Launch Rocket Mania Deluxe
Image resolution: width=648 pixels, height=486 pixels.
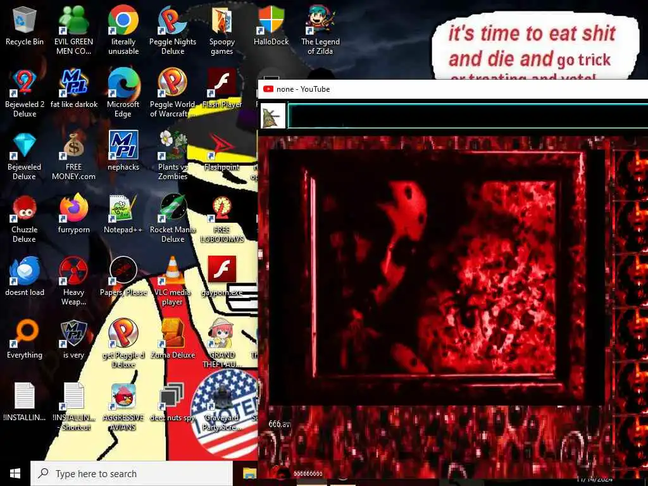click(x=173, y=219)
